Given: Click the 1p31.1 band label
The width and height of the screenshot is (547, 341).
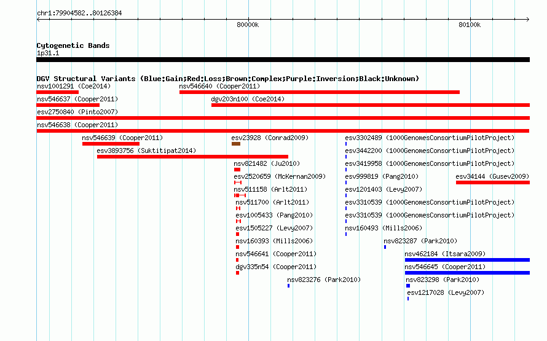Looking at the screenshot, I should point(48,53).
